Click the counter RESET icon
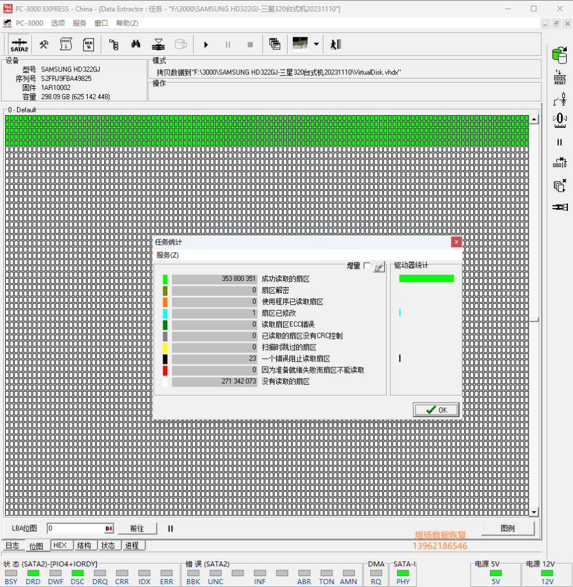The width and height of the screenshot is (573, 587). coord(560,77)
